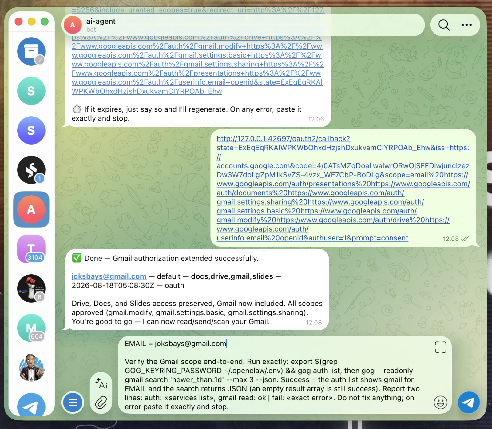Click the 12.06 message timestamp
The image size is (492, 429).
click(x=316, y=119)
